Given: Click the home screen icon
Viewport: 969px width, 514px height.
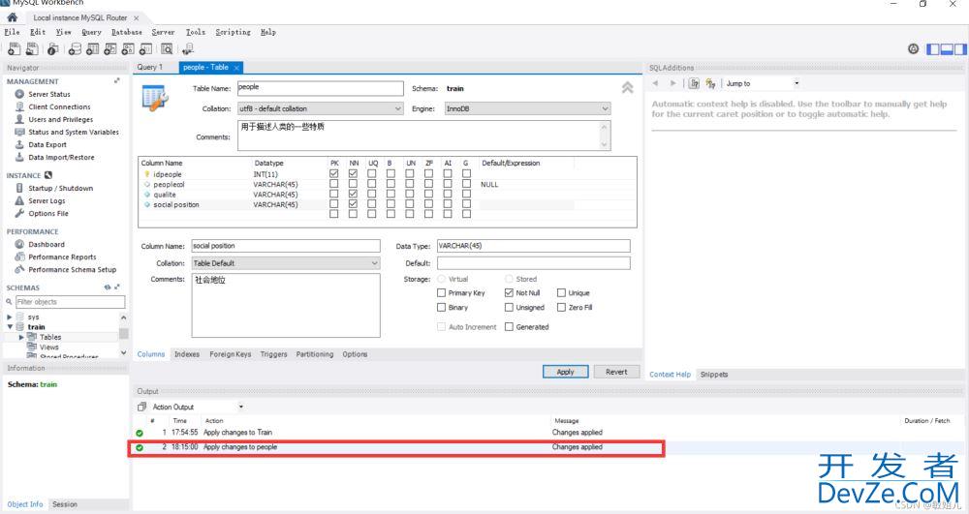Looking at the screenshot, I should (12, 17).
